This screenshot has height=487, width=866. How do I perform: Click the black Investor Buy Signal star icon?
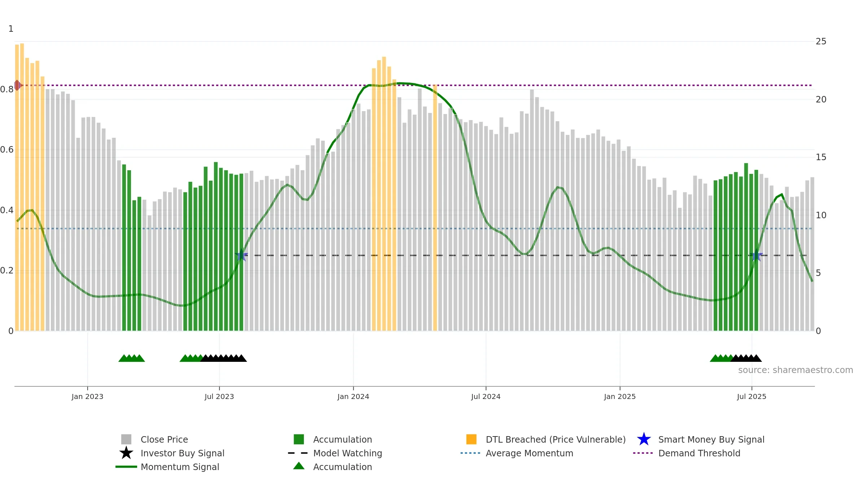tap(126, 453)
